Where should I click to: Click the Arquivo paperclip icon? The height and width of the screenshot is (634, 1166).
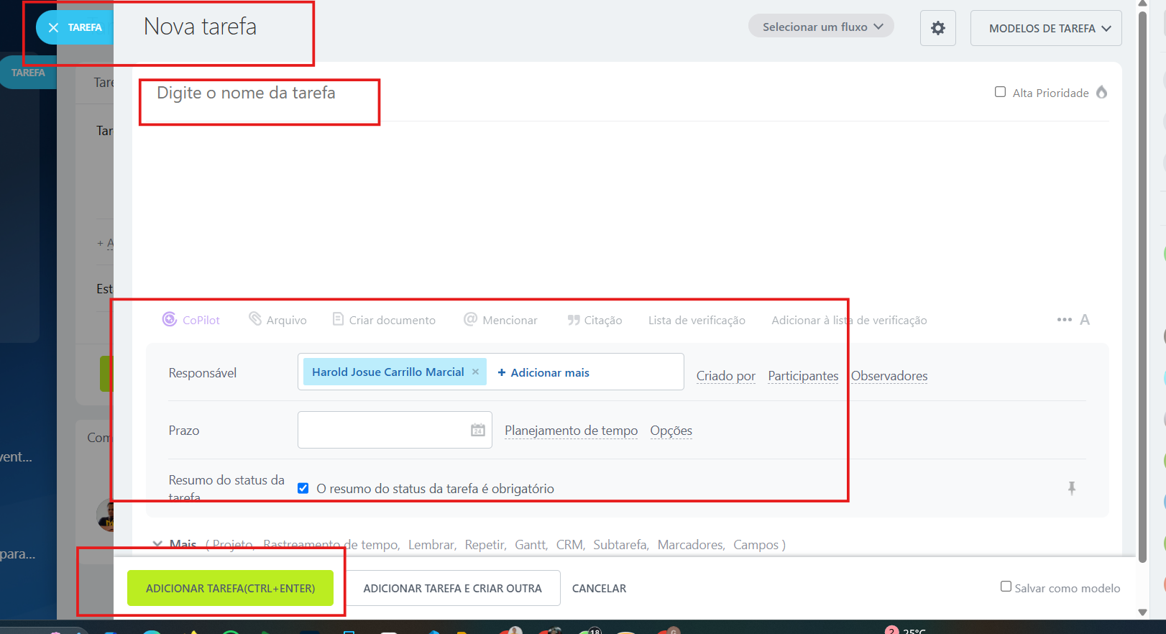point(255,318)
